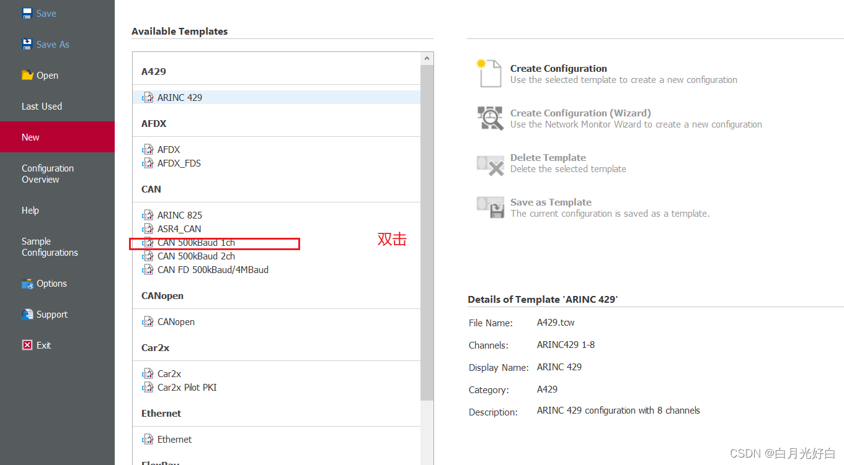Click the Open folder icon
The height and width of the screenshot is (465, 844).
pos(27,75)
